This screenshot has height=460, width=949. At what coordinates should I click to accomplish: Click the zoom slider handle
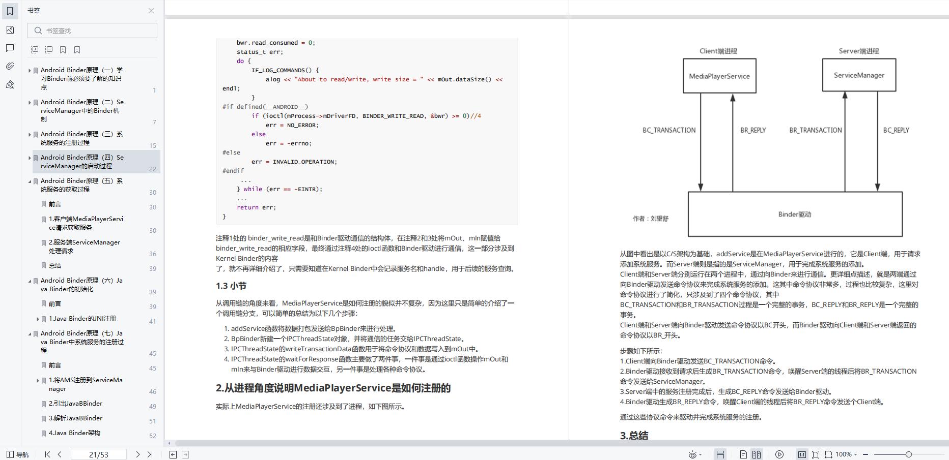(x=908, y=454)
